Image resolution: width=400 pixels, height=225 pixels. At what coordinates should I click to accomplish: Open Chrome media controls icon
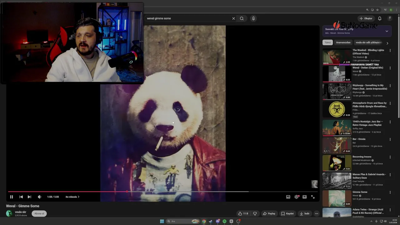click(385, 10)
